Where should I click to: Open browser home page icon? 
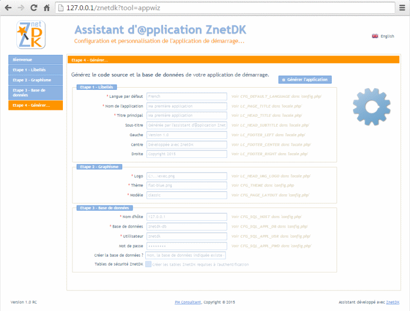pyautogui.click(x=46, y=8)
